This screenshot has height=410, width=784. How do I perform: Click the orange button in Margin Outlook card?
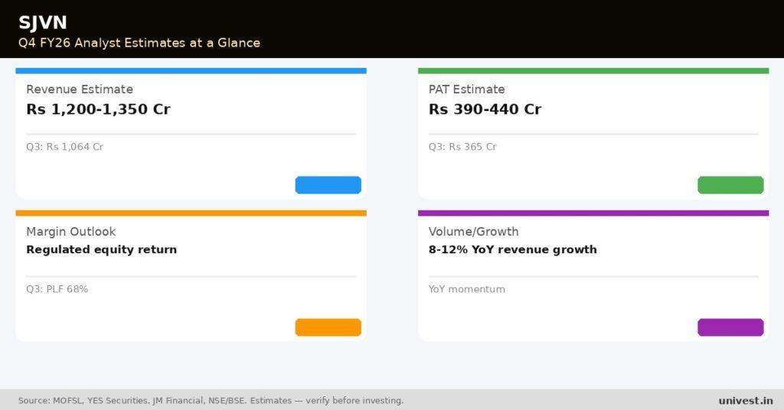(328, 327)
